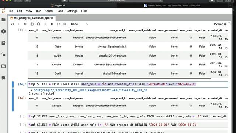Open Running Terminals and Kernels panel

(3, 31)
